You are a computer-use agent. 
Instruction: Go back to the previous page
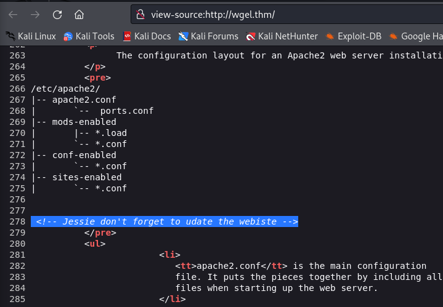(14, 14)
